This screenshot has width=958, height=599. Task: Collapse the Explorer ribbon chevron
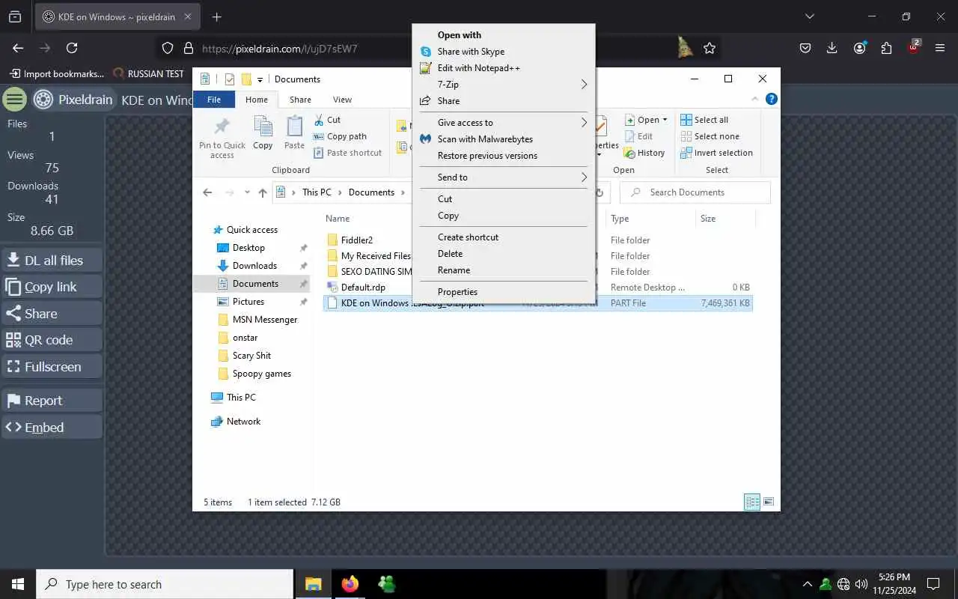pyautogui.click(x=755, y=99)
